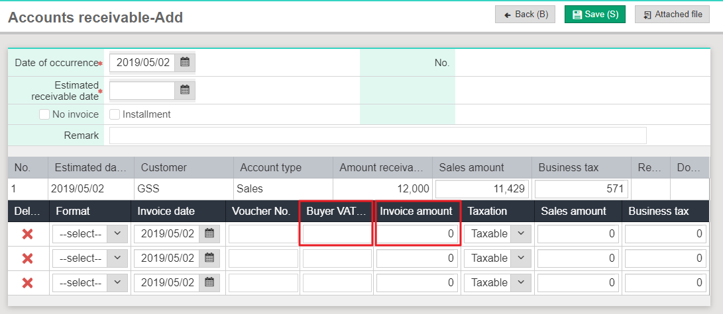Open calendar for Estimated receivable date
This screenshot has height=314, width=723.
click(185, 90)
